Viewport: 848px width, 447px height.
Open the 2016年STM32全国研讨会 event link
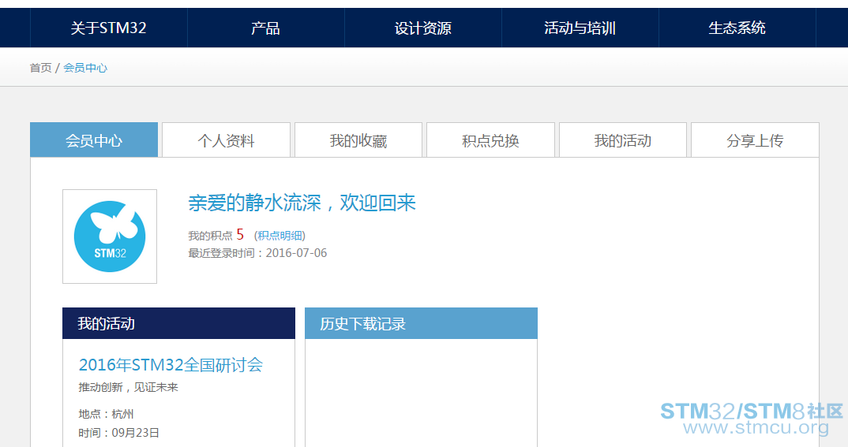[171, 365]
